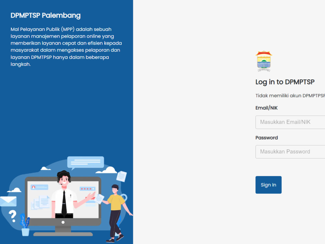Click the Email/NIK field label
The width and height of the screenshot is (325, 244).
click(x=266, y=108)
